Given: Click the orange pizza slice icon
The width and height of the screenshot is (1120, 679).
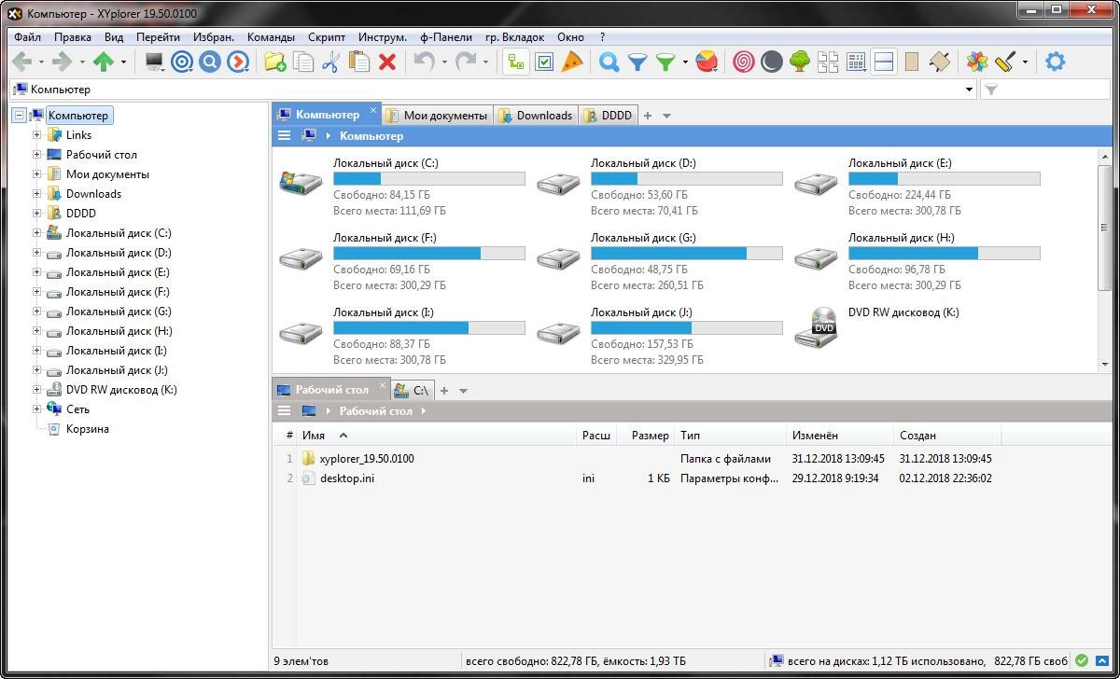Looking at the screenshot, I should 573,62.
